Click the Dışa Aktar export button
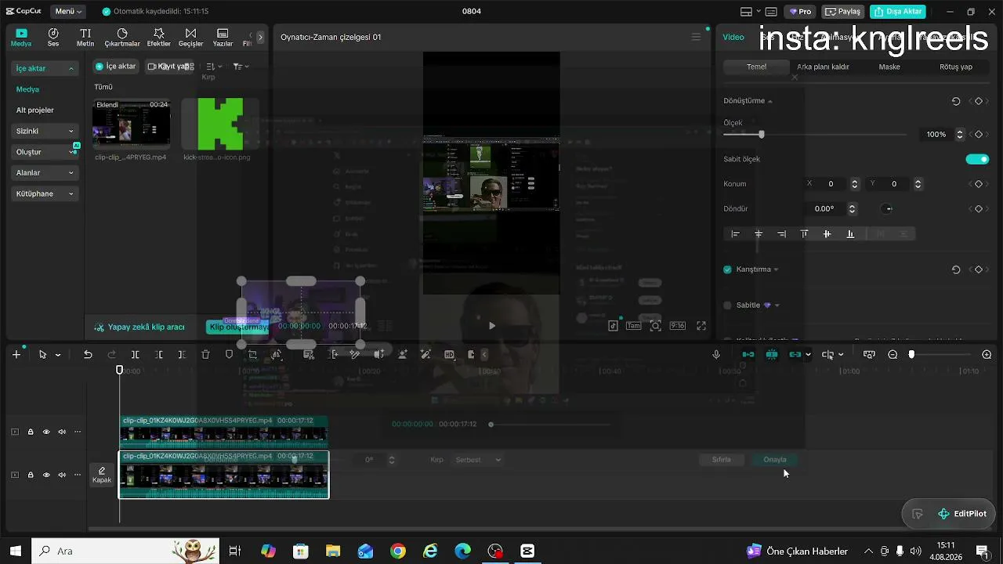Viewport: 1003px width, 564px height. 898,12
